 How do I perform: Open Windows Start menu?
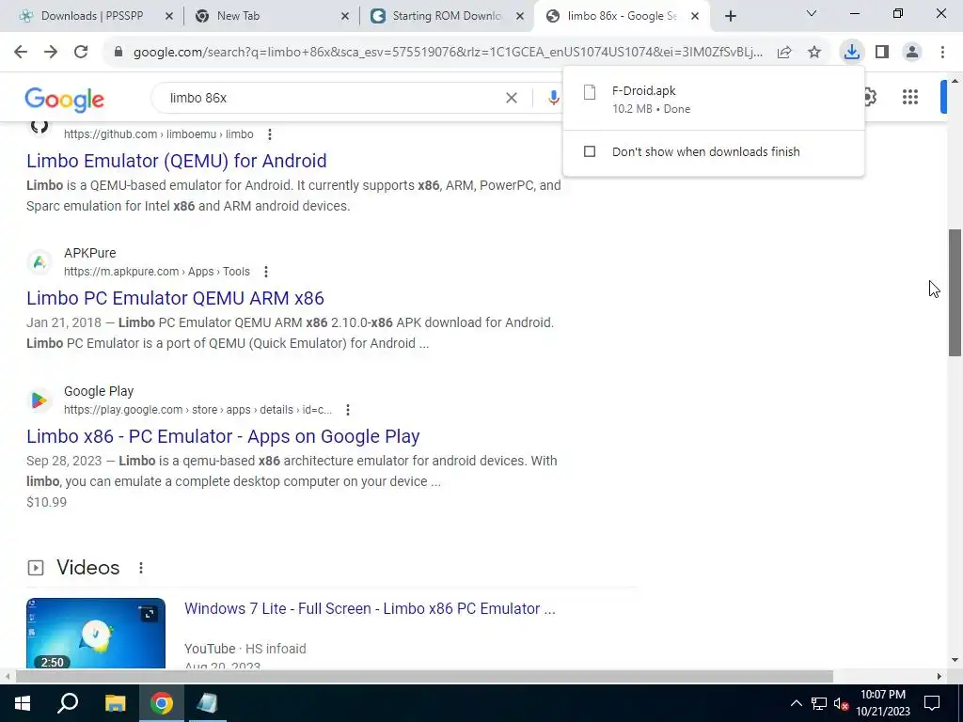[x=23, y=703]
